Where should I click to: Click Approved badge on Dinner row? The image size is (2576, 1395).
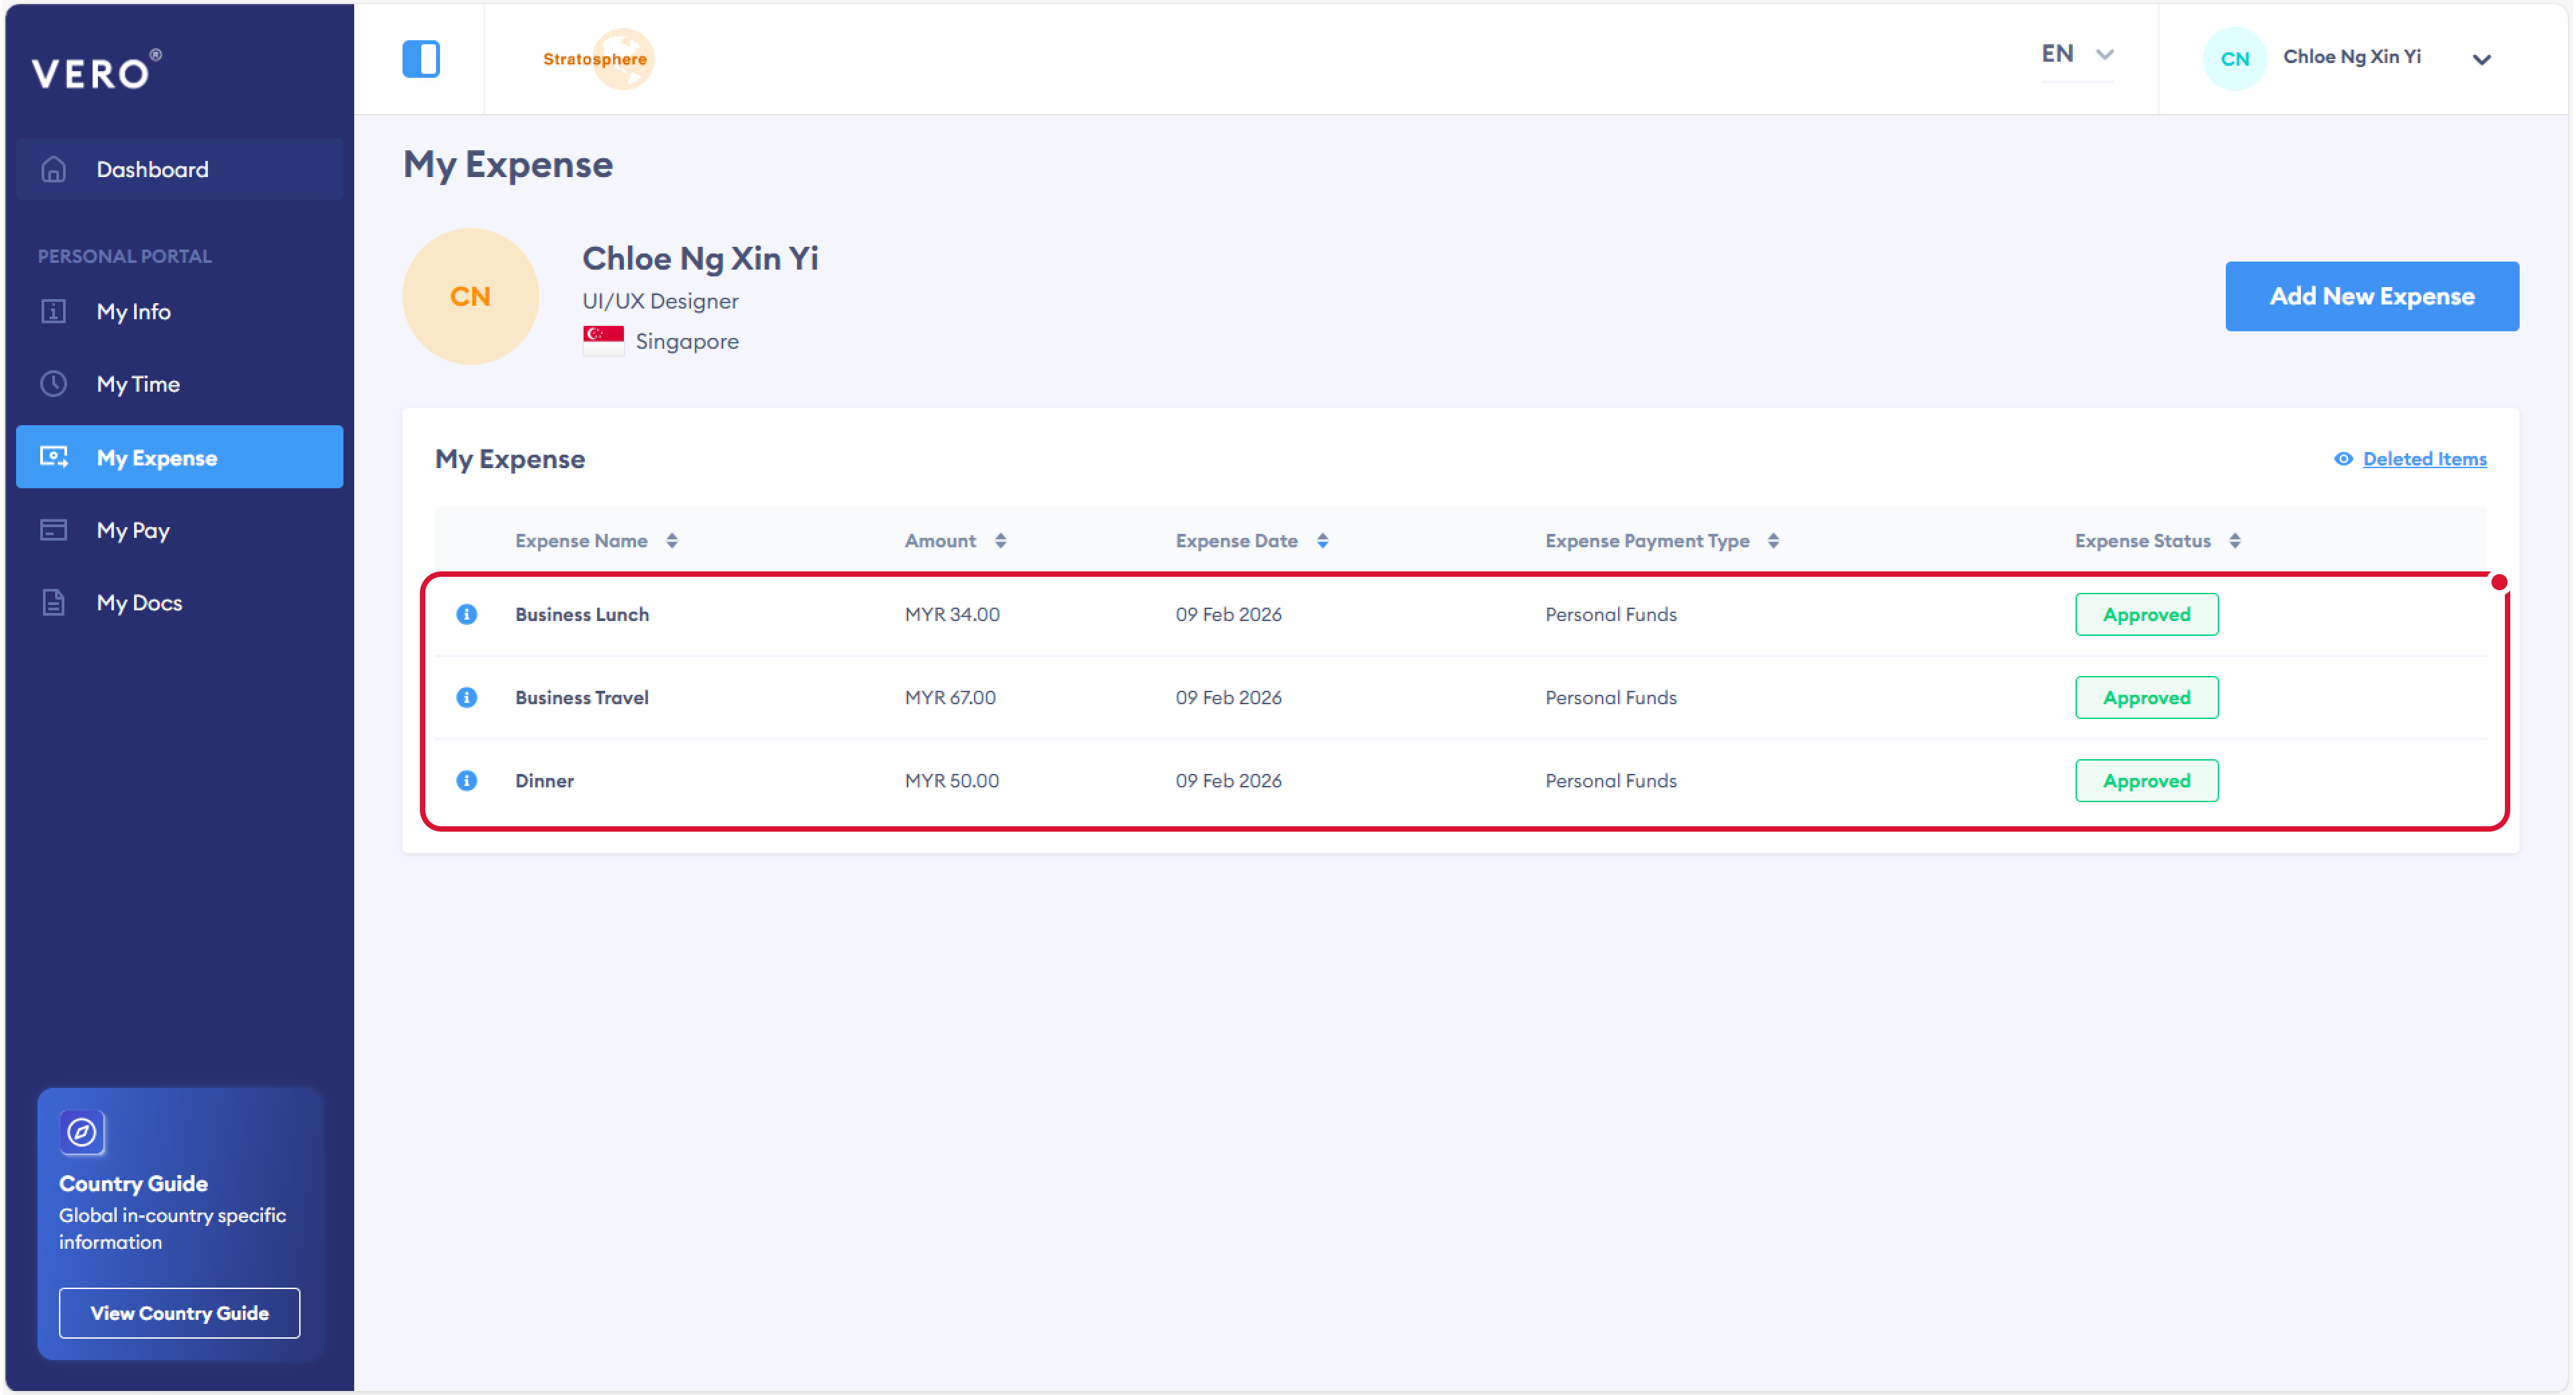2146,780
